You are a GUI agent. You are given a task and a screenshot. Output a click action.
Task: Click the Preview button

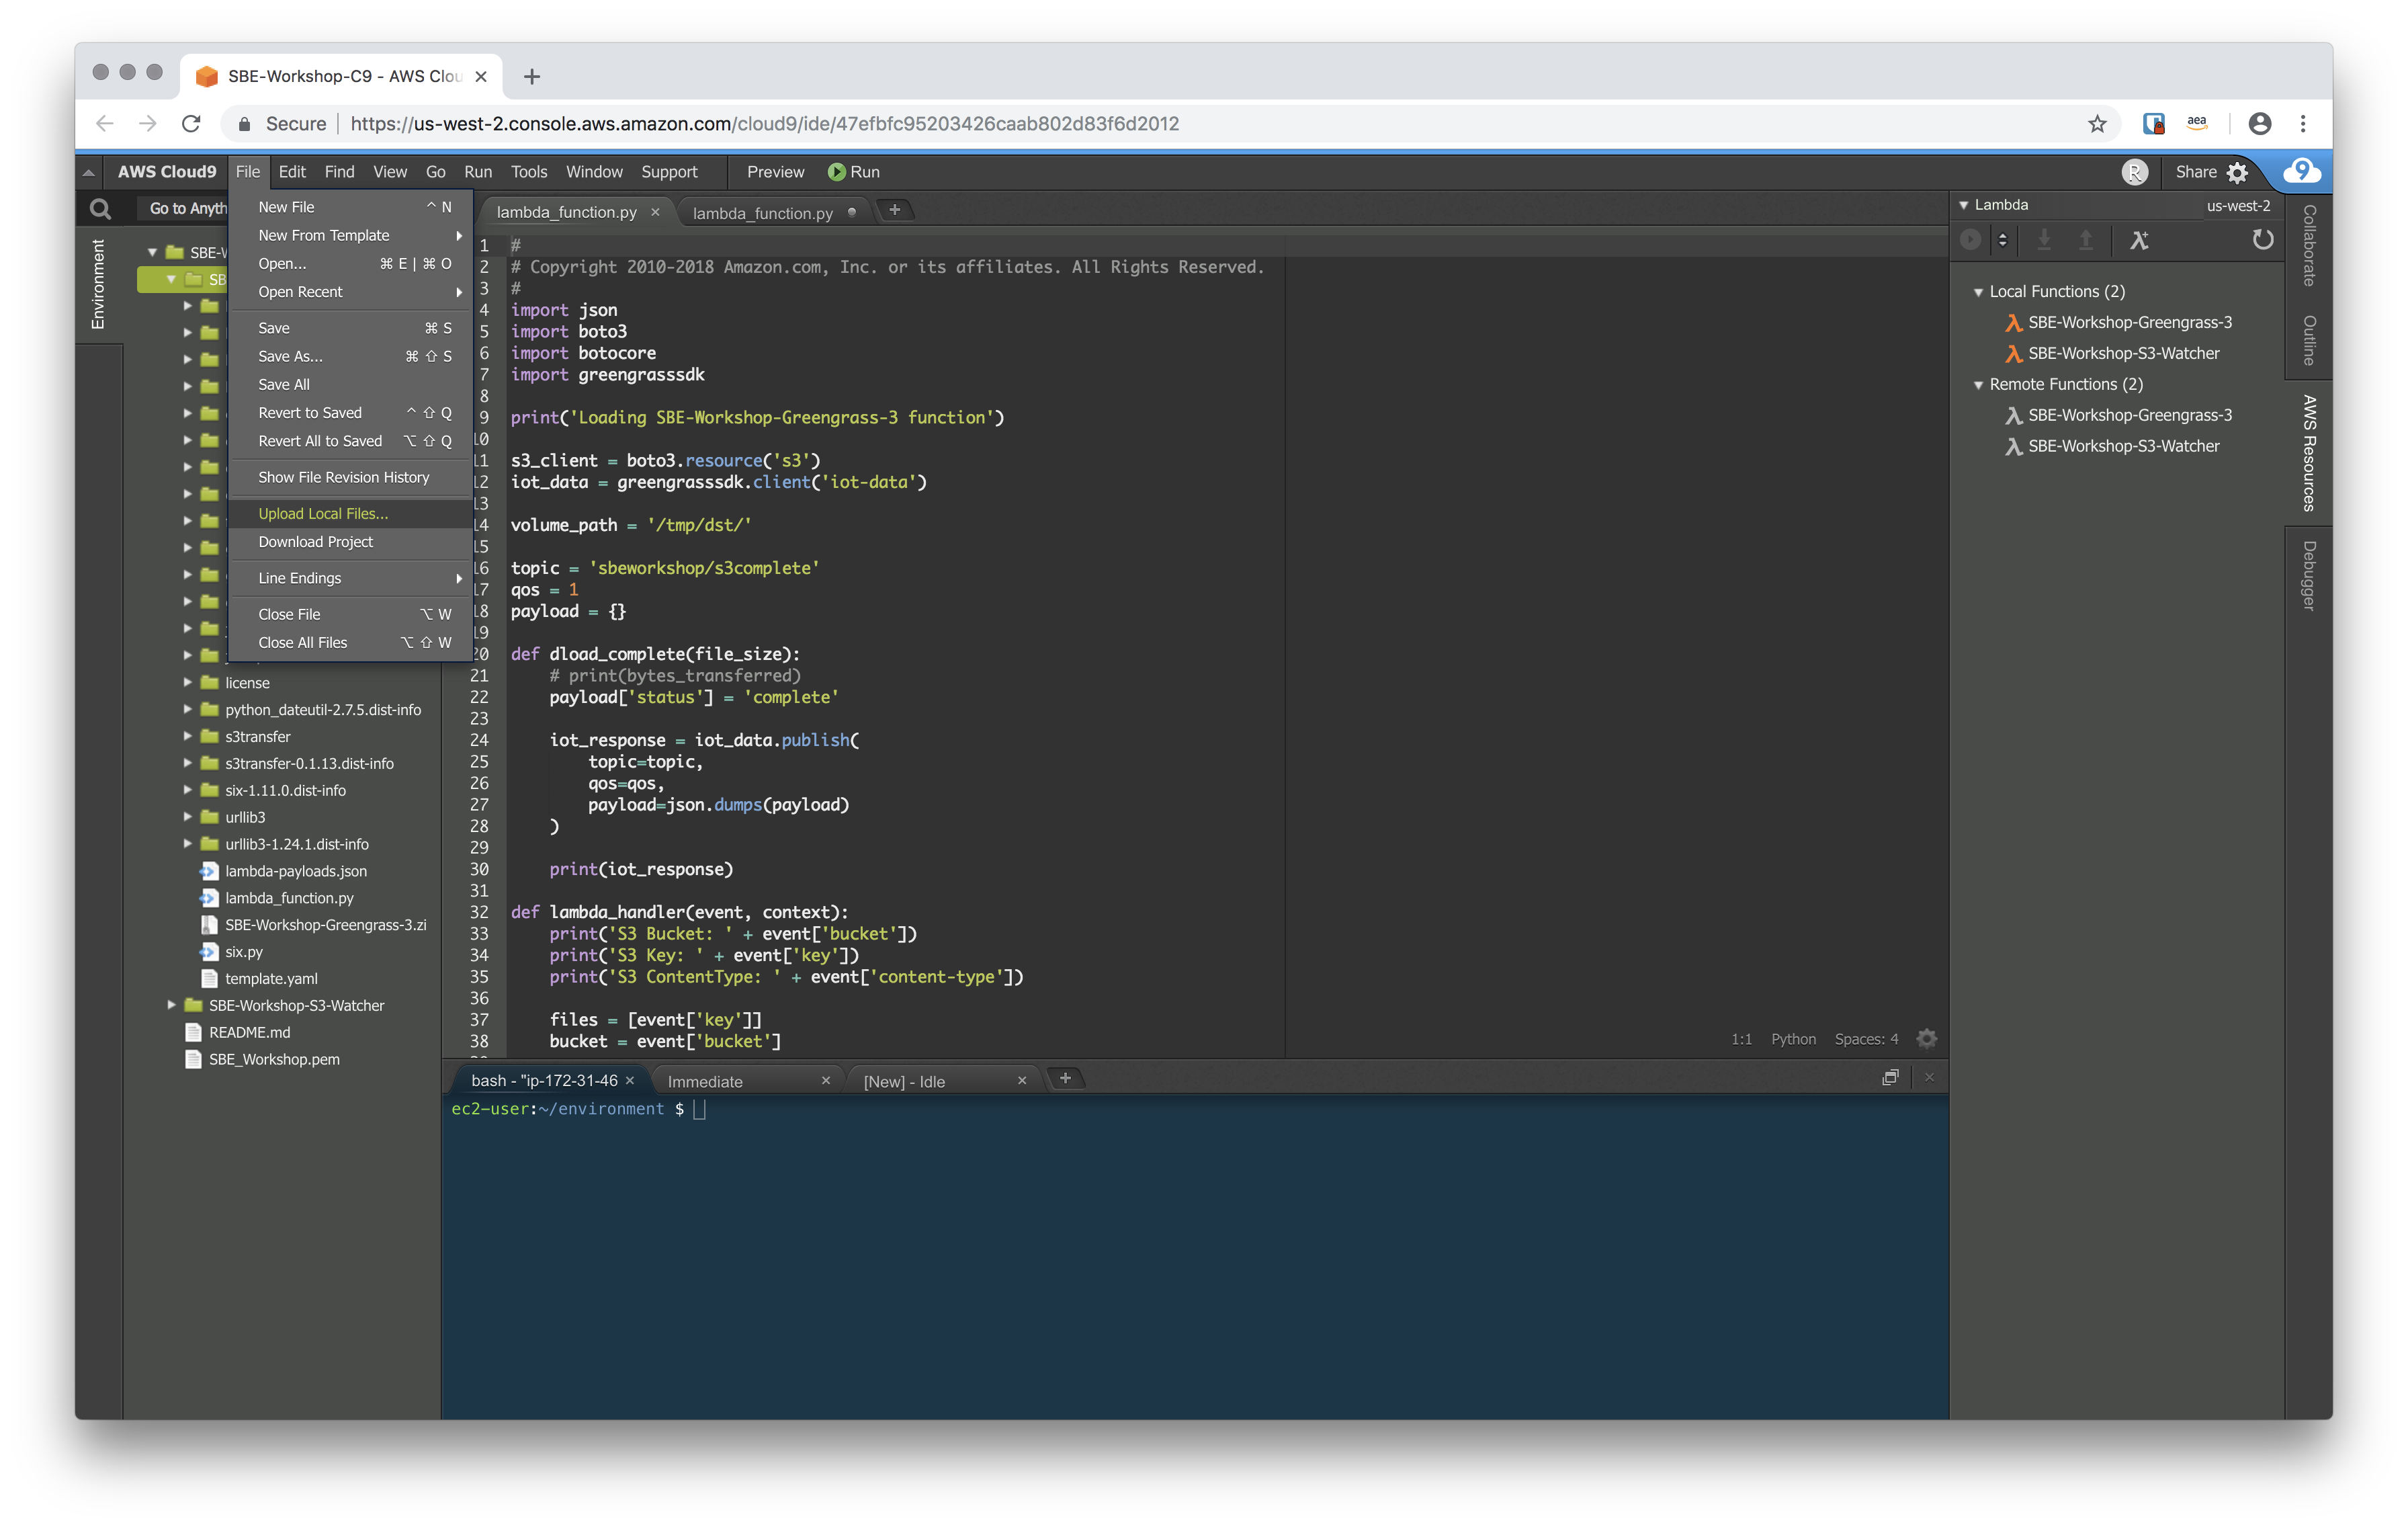[x=775, y=172]
